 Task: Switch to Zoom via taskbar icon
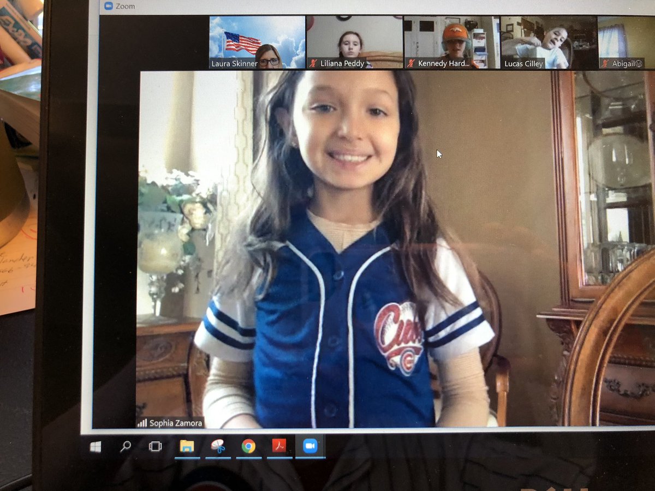tap(310, 446)
